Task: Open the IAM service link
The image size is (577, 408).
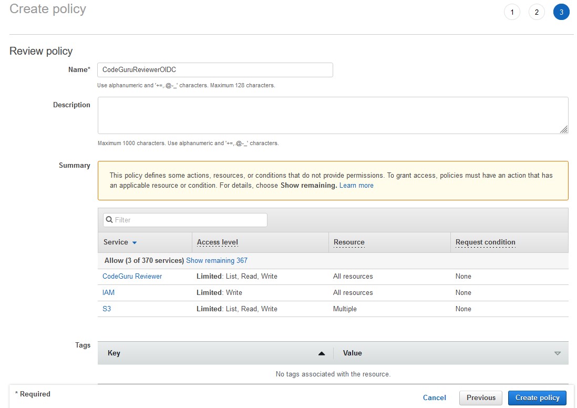Action: (109, 292)
